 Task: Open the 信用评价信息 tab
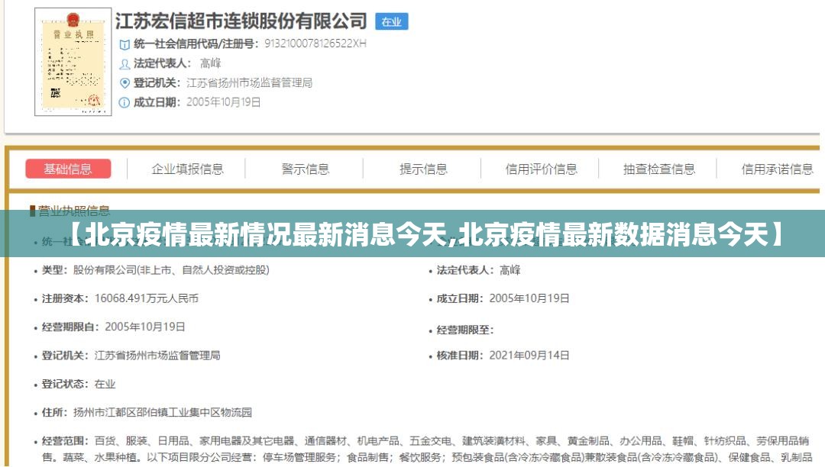click(x=541, y=169)
